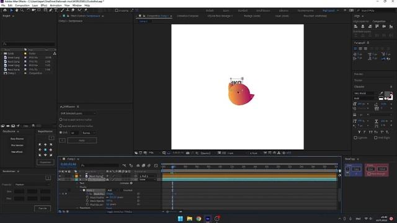Switch to the Flowchart tab in viewer
The height and width of the screenshot is (223, 397).
315,16
